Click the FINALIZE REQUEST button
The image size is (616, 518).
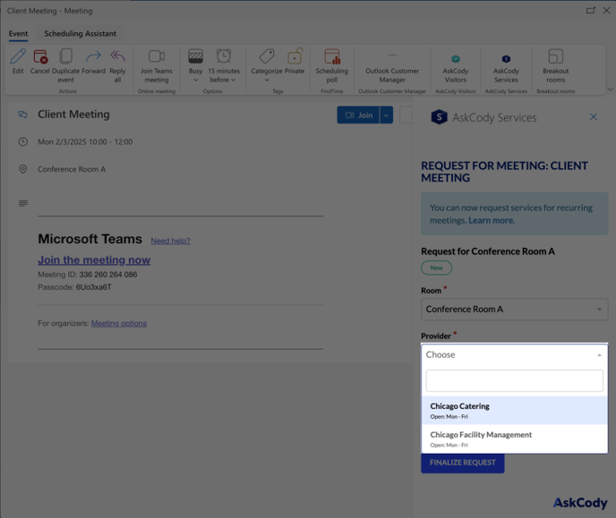pyautogui.click(x=462, y=463)
